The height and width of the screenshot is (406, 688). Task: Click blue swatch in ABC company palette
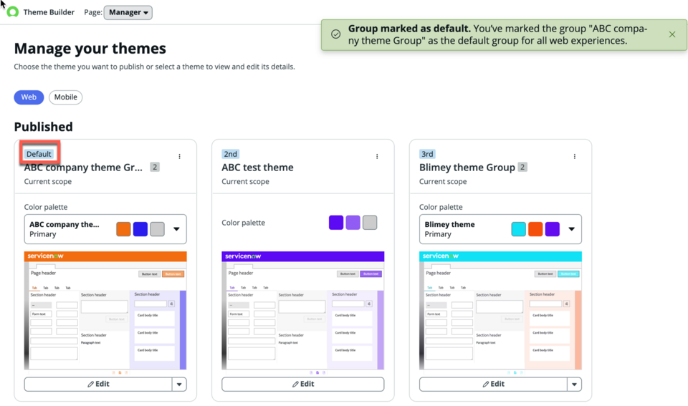[140, 229]
